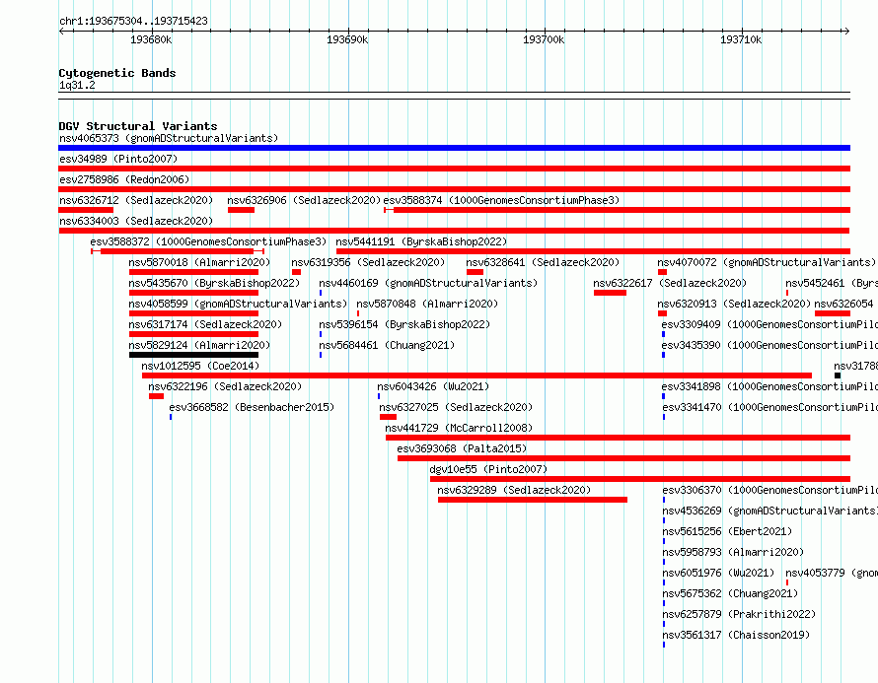Click nsv1012595 (Coe2014) label
Image resolution: width=878 pixels, height=683 pixels.
point(200,366)
